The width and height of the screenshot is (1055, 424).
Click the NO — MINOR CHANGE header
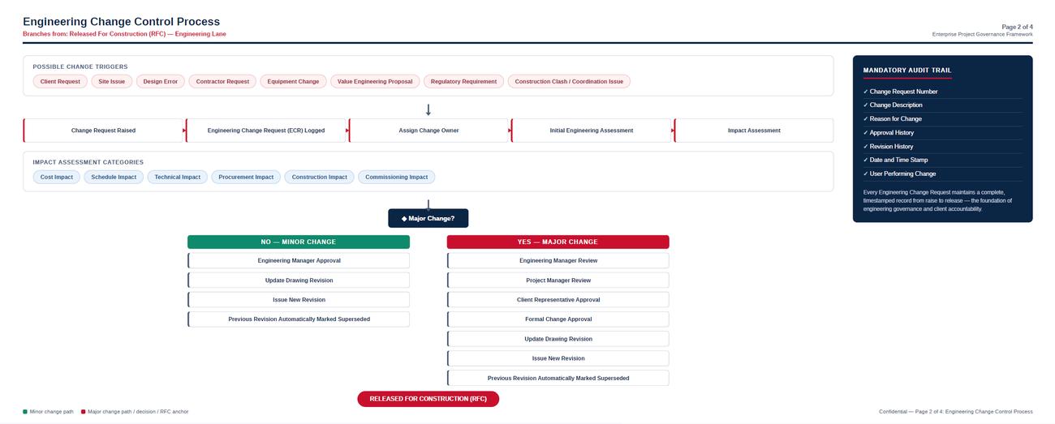pos(299,242)
